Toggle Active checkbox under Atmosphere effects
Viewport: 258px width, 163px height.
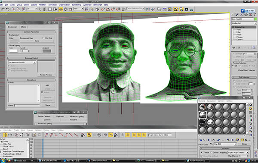[x=42, y=92]
